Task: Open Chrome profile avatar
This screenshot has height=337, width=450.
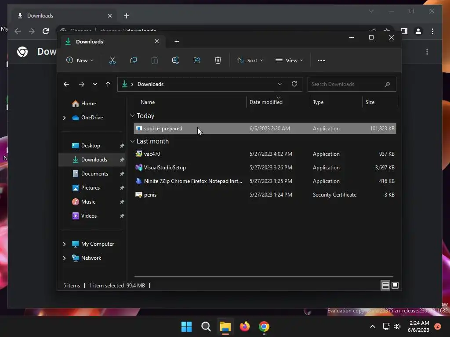Action: [418, 31]
